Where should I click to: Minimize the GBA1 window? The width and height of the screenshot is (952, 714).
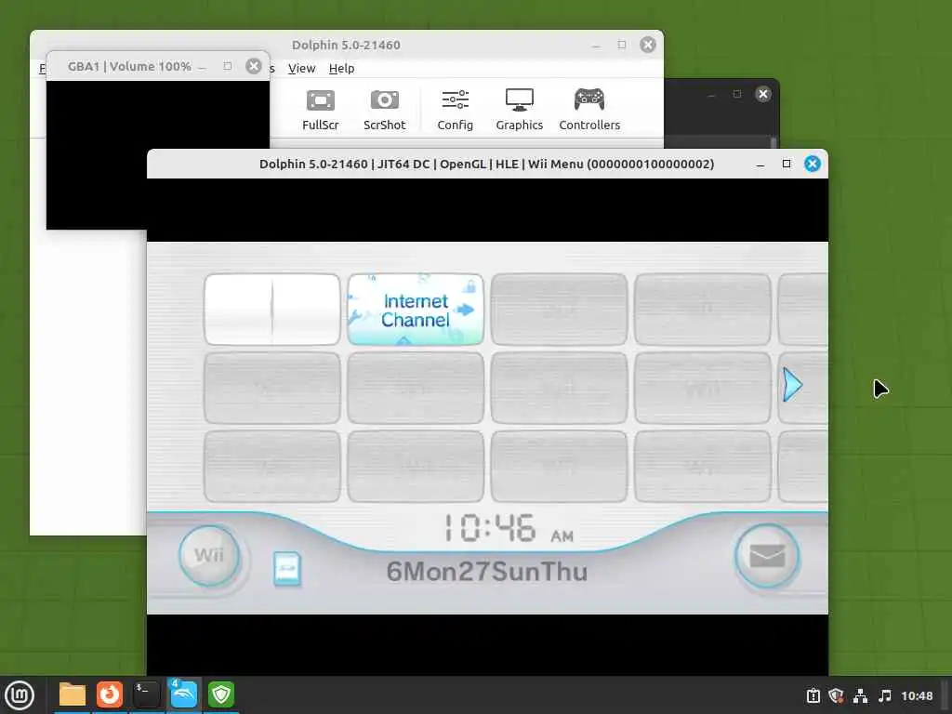(x=202, y=67)
